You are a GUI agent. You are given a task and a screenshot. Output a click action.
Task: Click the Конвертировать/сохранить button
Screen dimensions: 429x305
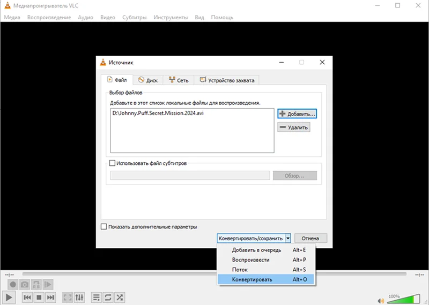click(250, 238)
